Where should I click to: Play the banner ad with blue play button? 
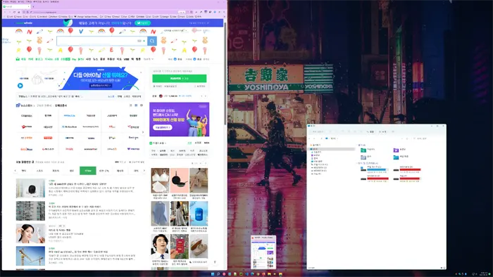20,85
